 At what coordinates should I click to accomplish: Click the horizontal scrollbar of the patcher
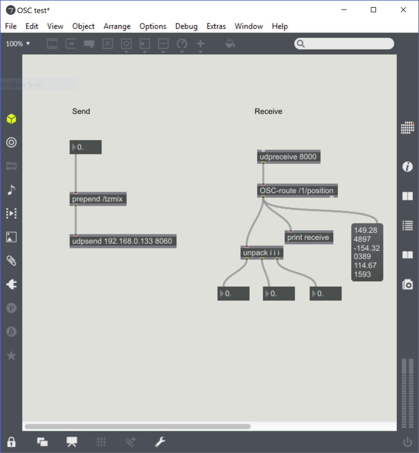(x=138, y=426)
